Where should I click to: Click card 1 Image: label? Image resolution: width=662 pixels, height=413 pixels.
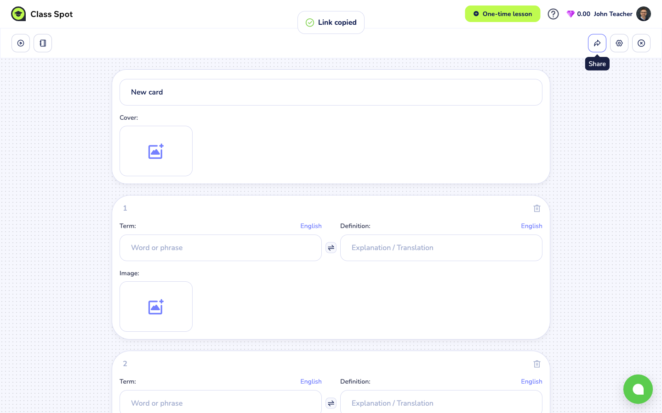pyautogui.click(x=129, y=273)
